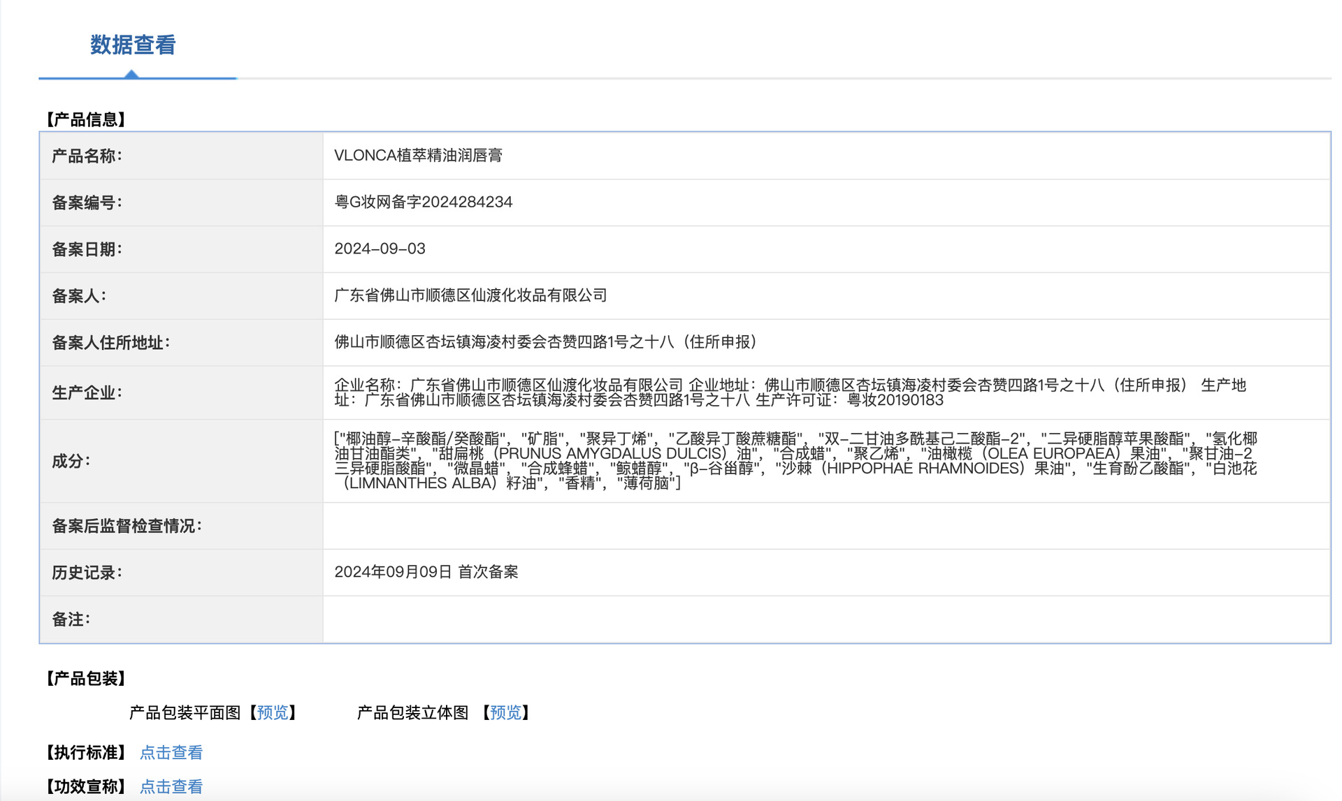Image resolution: width=1342 pixels, height=801 pixels.
Task: Click the empty 备注 field cell
Action: [x=825, y=619]
